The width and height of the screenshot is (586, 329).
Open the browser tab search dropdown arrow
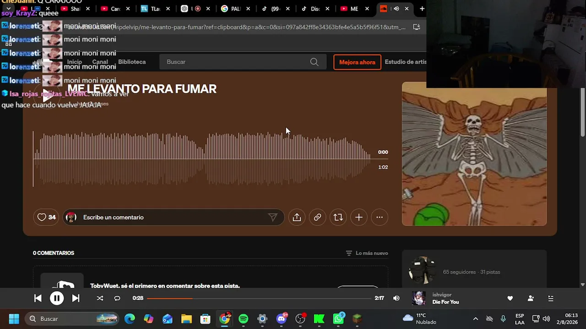pyautogui.click(x=8, y=9)
